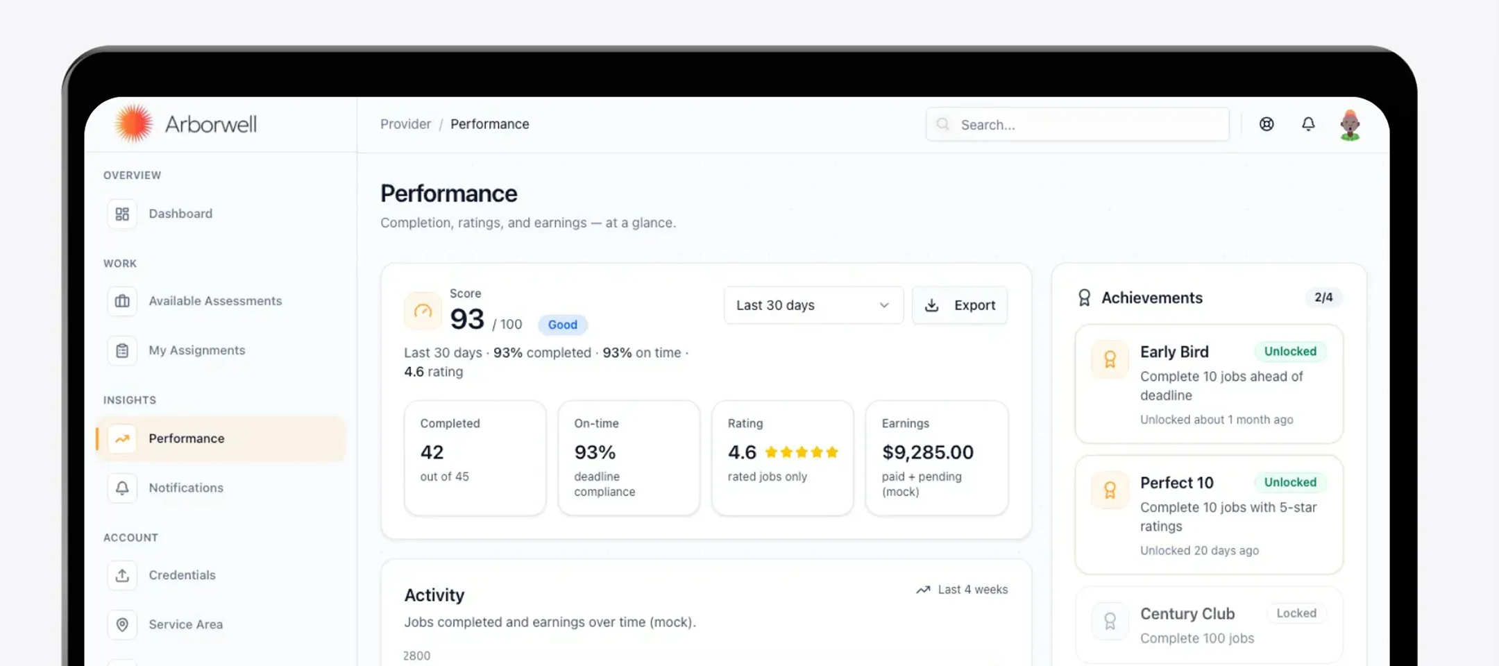Image resolution: width=1499 pixels, height=666 pixels.
Task: Click 'rated jobs only' under Rating
Action: [x=768, y=477]
